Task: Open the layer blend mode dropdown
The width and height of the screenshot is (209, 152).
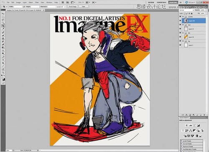Action: click(186, 10)
